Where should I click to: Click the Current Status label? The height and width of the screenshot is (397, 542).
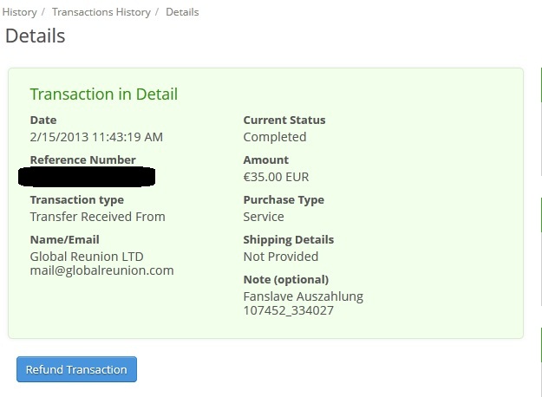pos(284,120)
